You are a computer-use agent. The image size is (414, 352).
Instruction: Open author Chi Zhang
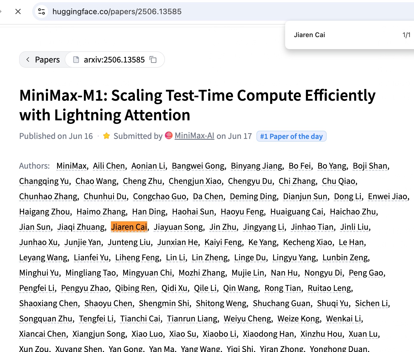tap(297, 181)
